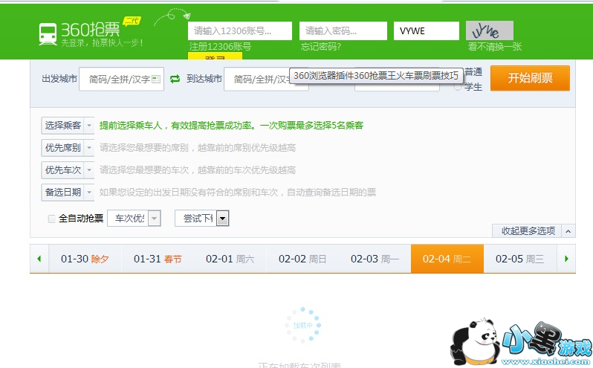The height and width of the screenshot is (368, 593).
Task: Click the 二代 badge next to logo
Action: pos(132,21)
